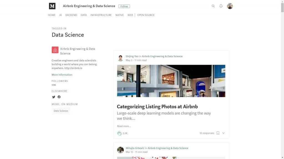Screen dimensions: 284x159
Task: Open Airbnb's Facebook page icon
Action: [59, 97]
